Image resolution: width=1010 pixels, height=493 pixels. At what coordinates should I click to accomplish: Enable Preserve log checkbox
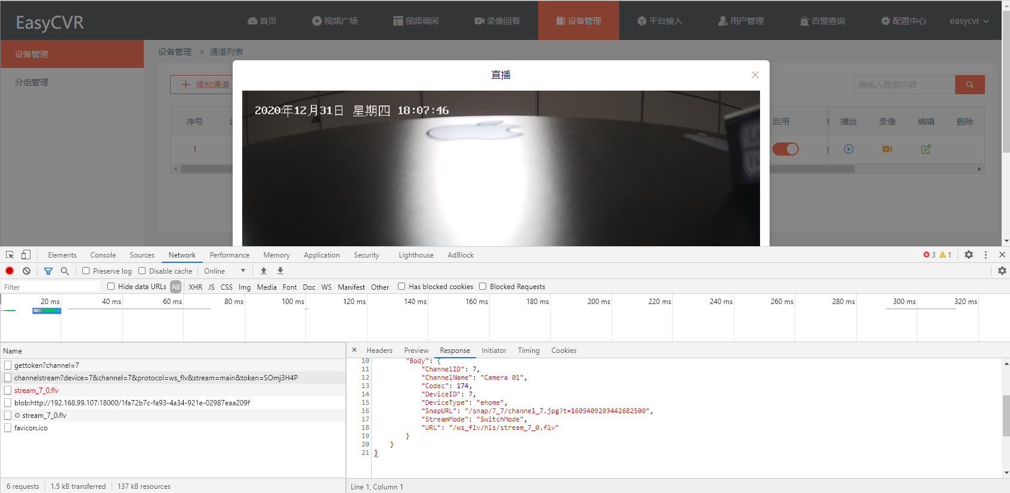(x=86, y=271)
